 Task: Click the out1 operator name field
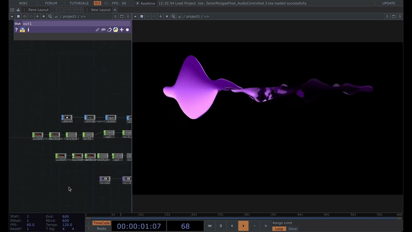point(76,24)
